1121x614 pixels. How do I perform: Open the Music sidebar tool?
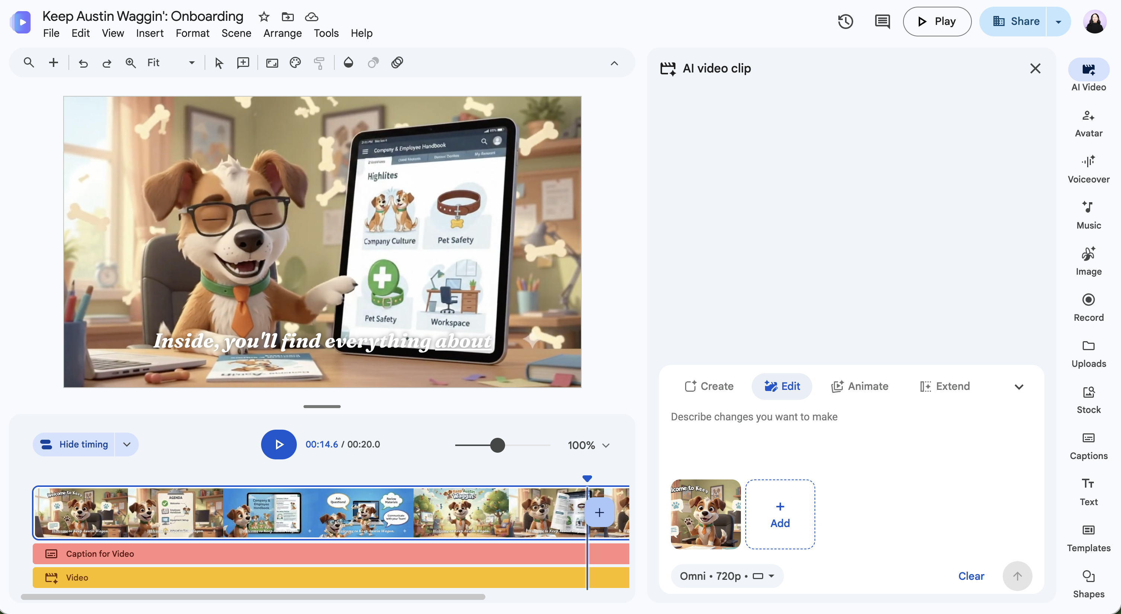point(1088,216)
